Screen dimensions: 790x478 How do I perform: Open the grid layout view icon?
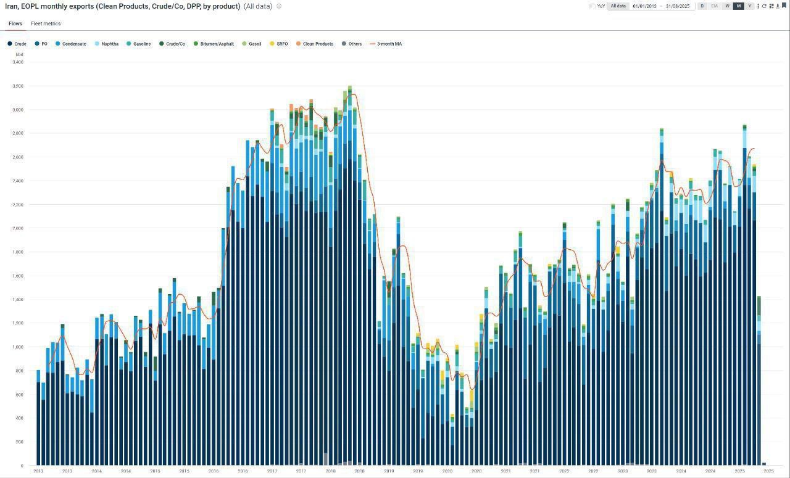[x=771, y=6]
